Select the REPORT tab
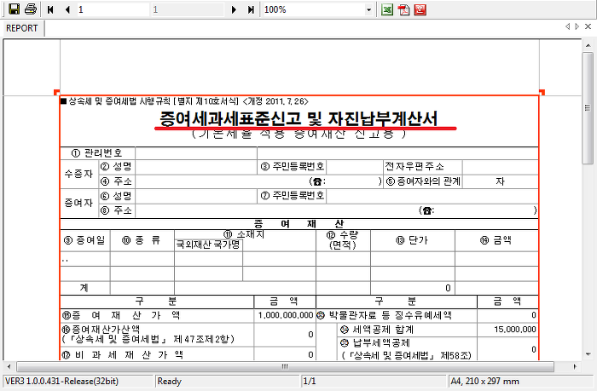Screen dimensions: 597x391 [x=21, y=28]
